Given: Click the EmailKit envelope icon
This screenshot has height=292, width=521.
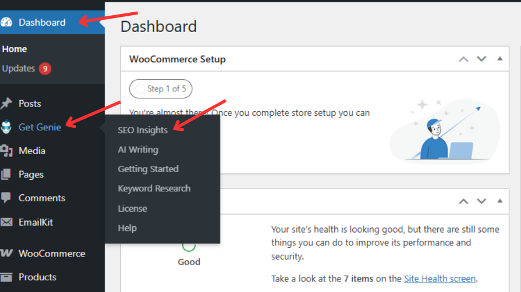Looking at the screenshot, I should [6, 222].
